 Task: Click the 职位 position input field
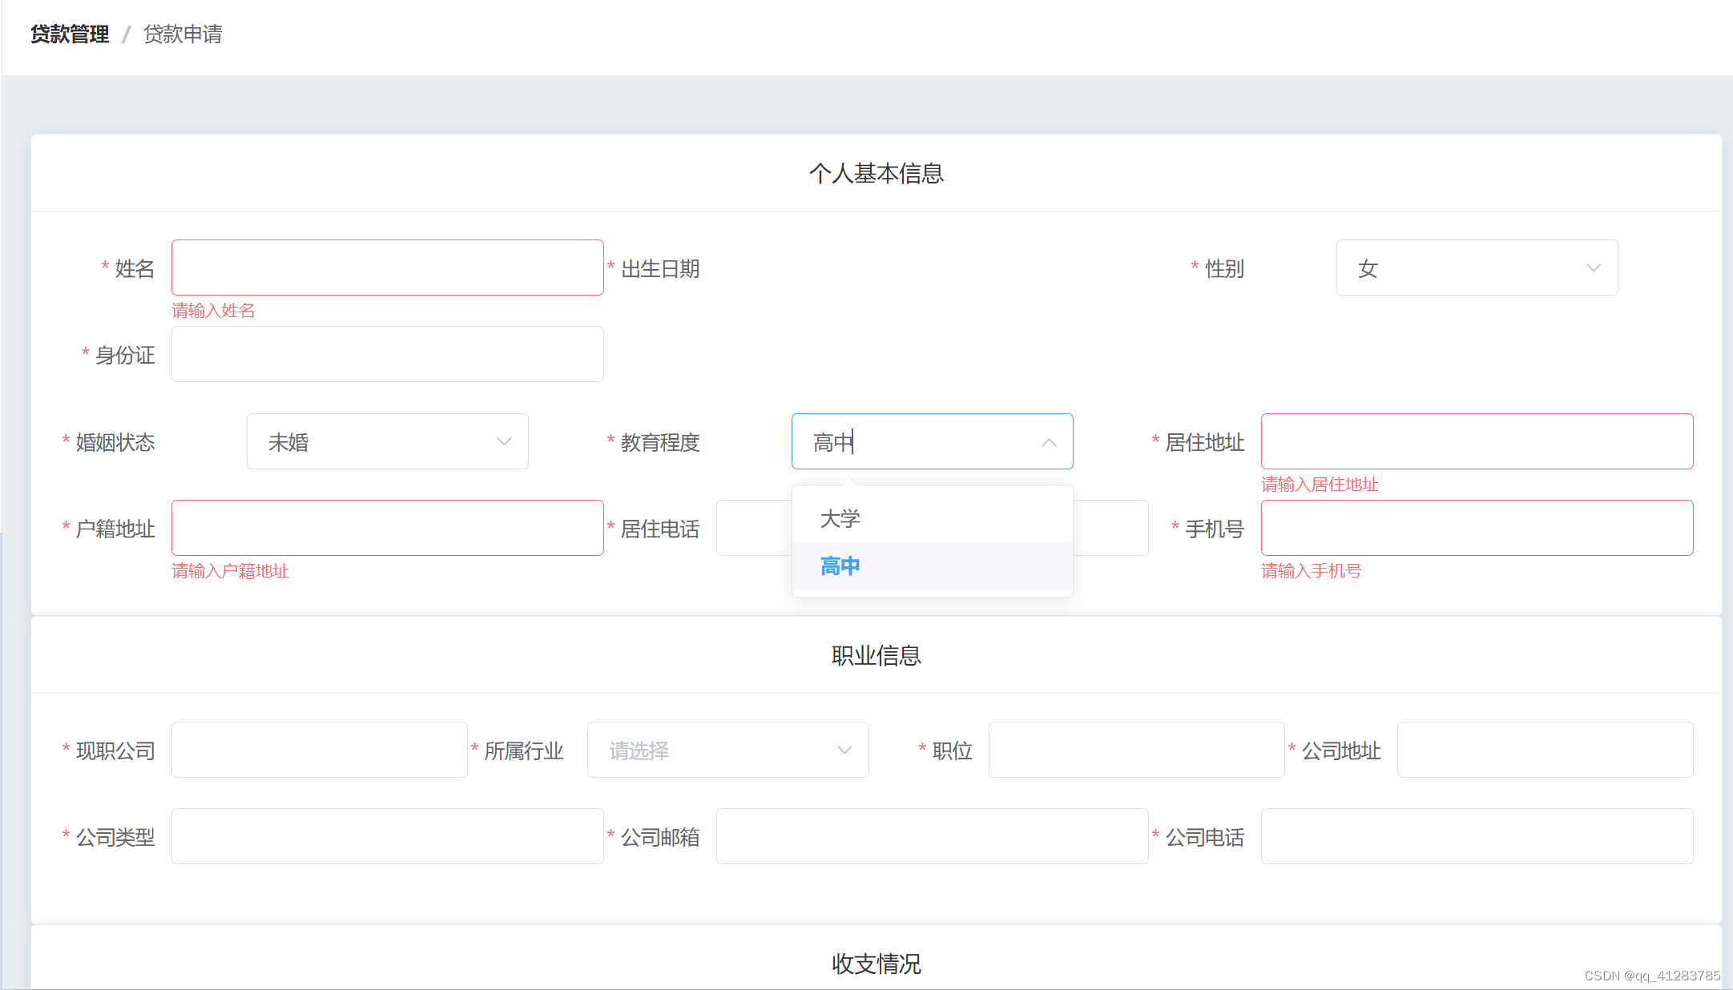[x=1135, y=750]
